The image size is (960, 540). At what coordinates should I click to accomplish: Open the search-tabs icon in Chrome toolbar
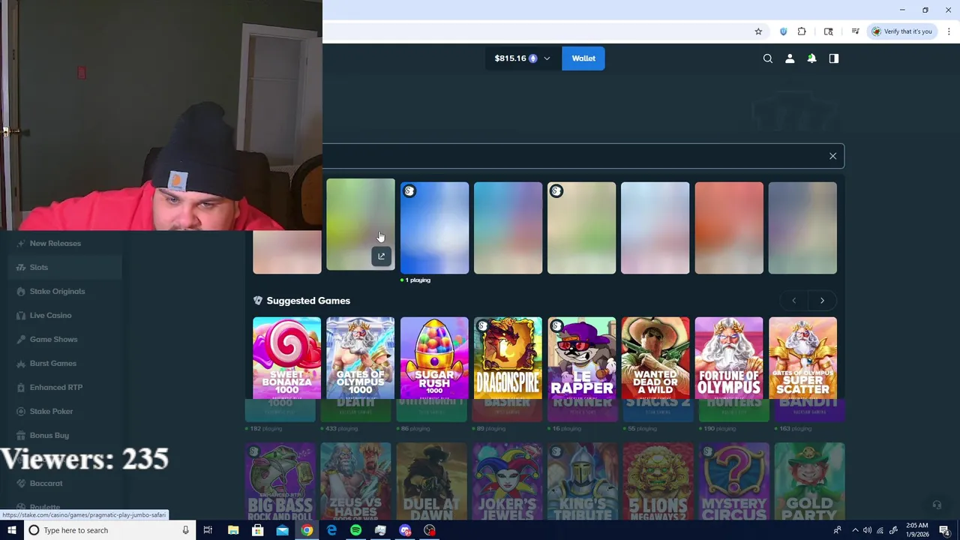point(828,31)
